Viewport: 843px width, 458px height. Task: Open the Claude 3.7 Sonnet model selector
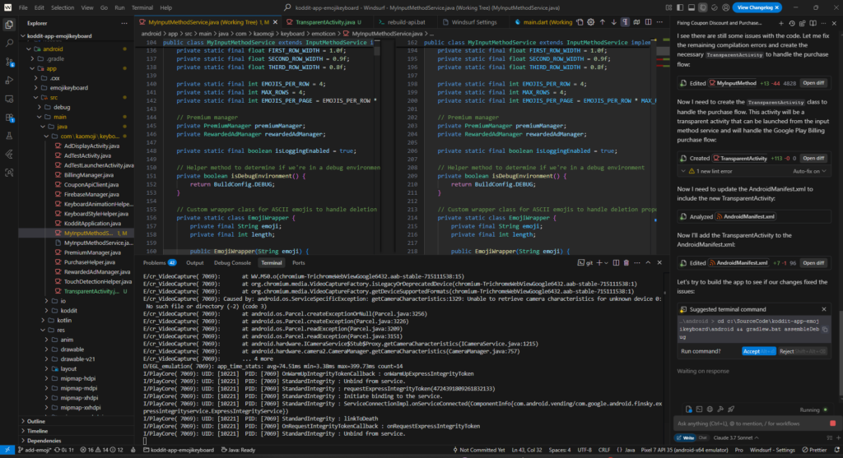[735, 437]
